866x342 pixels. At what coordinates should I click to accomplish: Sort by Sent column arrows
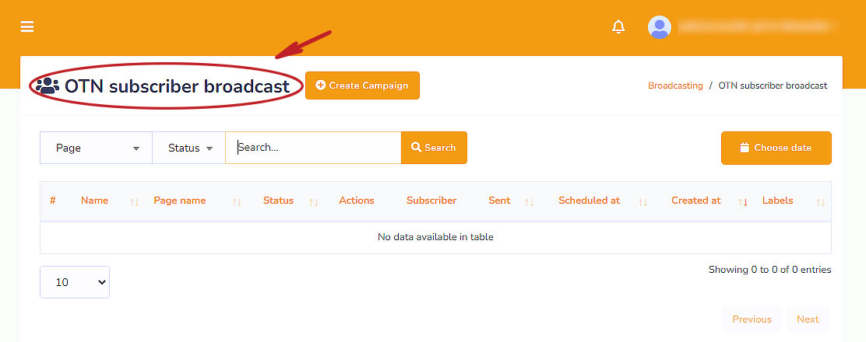[530, 202]
